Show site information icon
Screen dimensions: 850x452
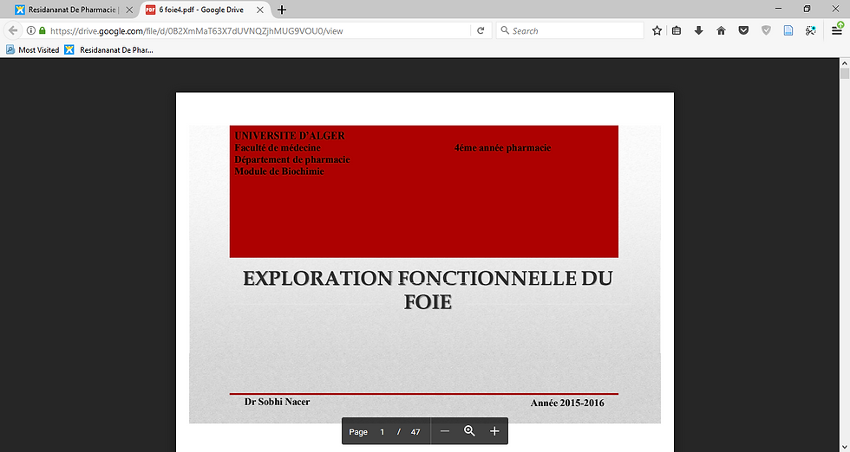tap(31, 31)
